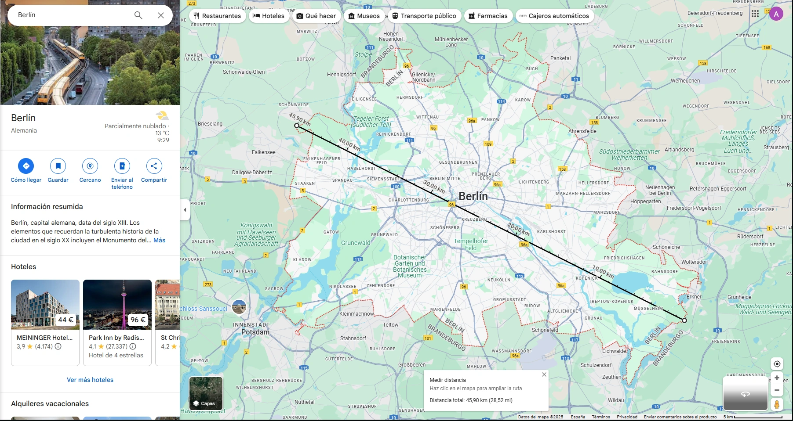This screenshot has height=421, width=793.
Task: Open the account avatar menu
Action: [776, 14]
